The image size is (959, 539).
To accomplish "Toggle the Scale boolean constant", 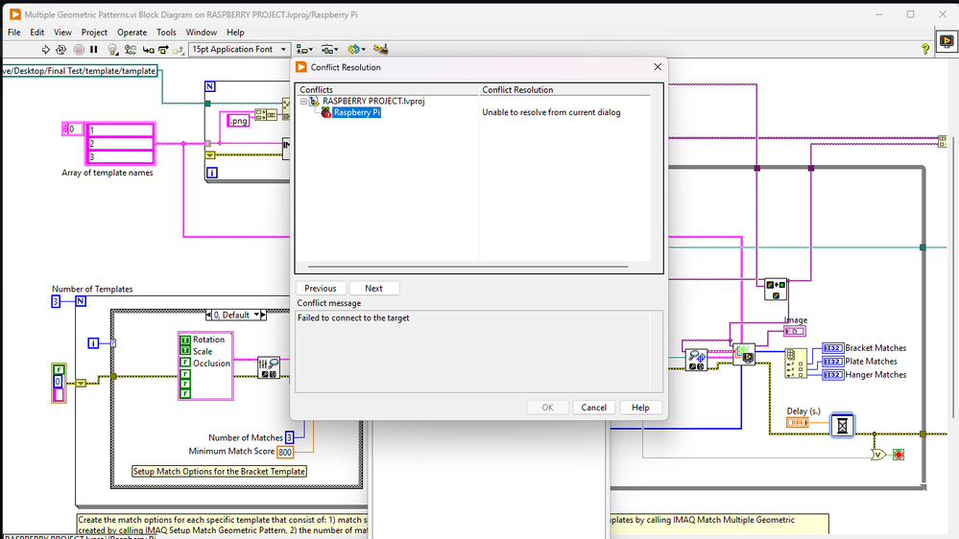I will (x=185, y=351).
